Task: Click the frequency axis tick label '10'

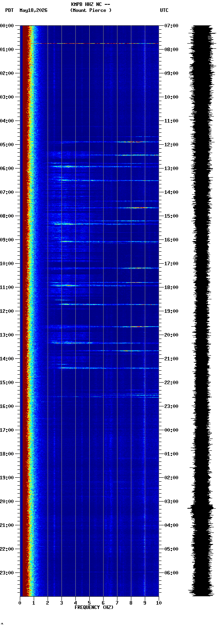Action: click(x=159, y=603)
